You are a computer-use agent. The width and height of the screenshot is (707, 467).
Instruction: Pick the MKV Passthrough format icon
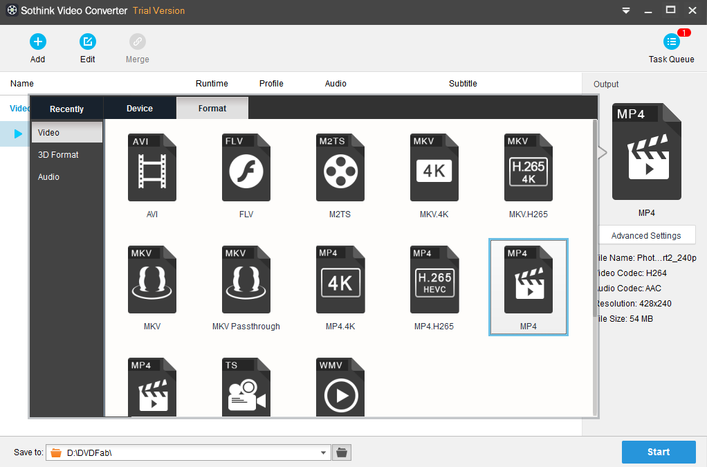coord(246,280)
